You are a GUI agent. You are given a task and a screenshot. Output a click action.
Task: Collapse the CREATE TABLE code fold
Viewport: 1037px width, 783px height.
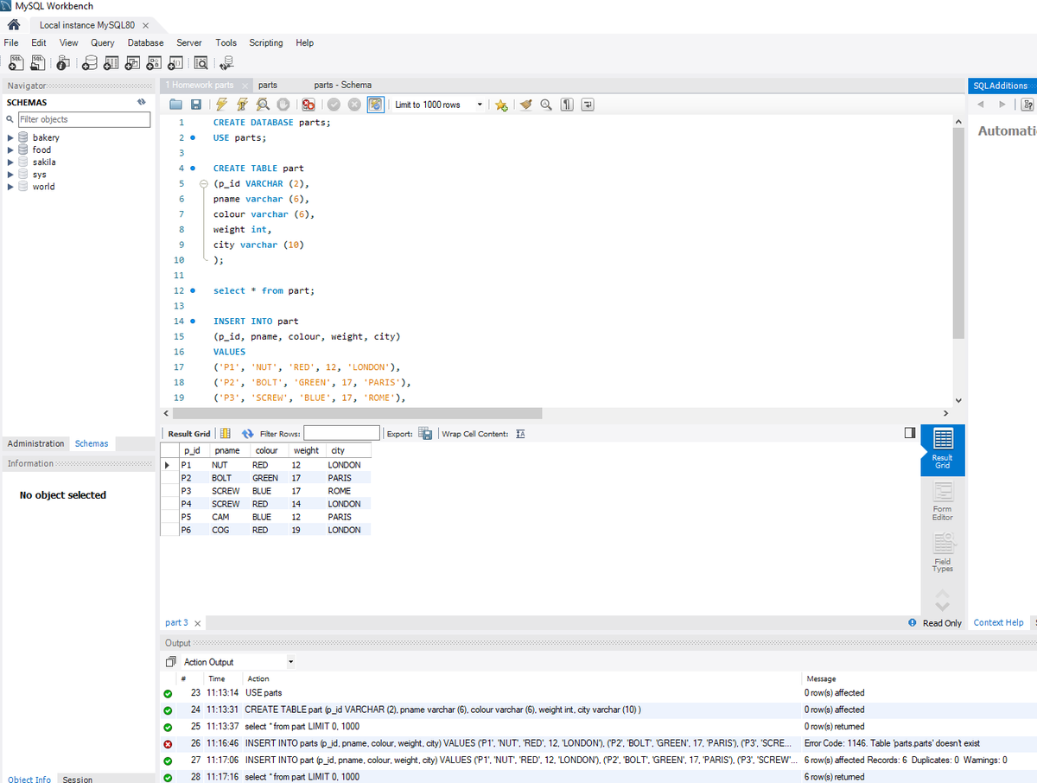click(204, 184)
